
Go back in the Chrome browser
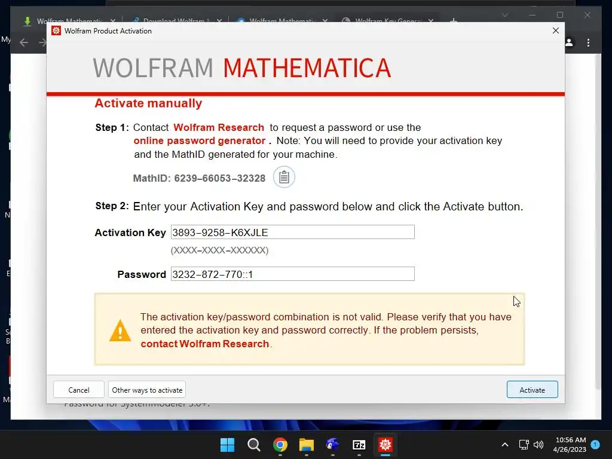click(24, 42)
